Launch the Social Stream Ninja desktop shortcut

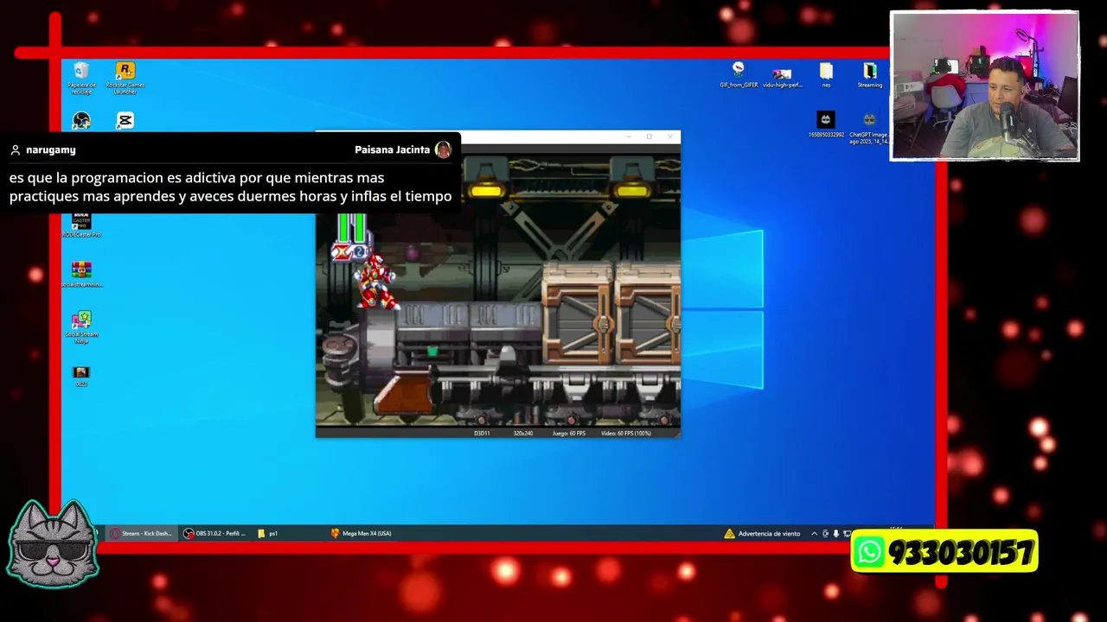tap(81, 327)
